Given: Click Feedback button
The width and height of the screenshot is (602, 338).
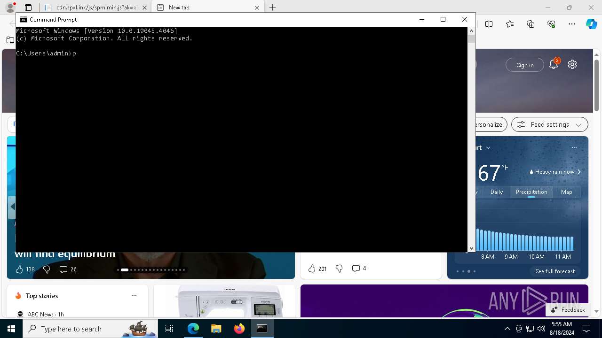Looking at the screenshot, I should pos(568,310).
